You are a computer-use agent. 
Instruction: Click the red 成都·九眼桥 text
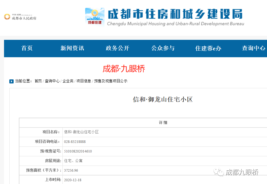[x=124, y=69]
